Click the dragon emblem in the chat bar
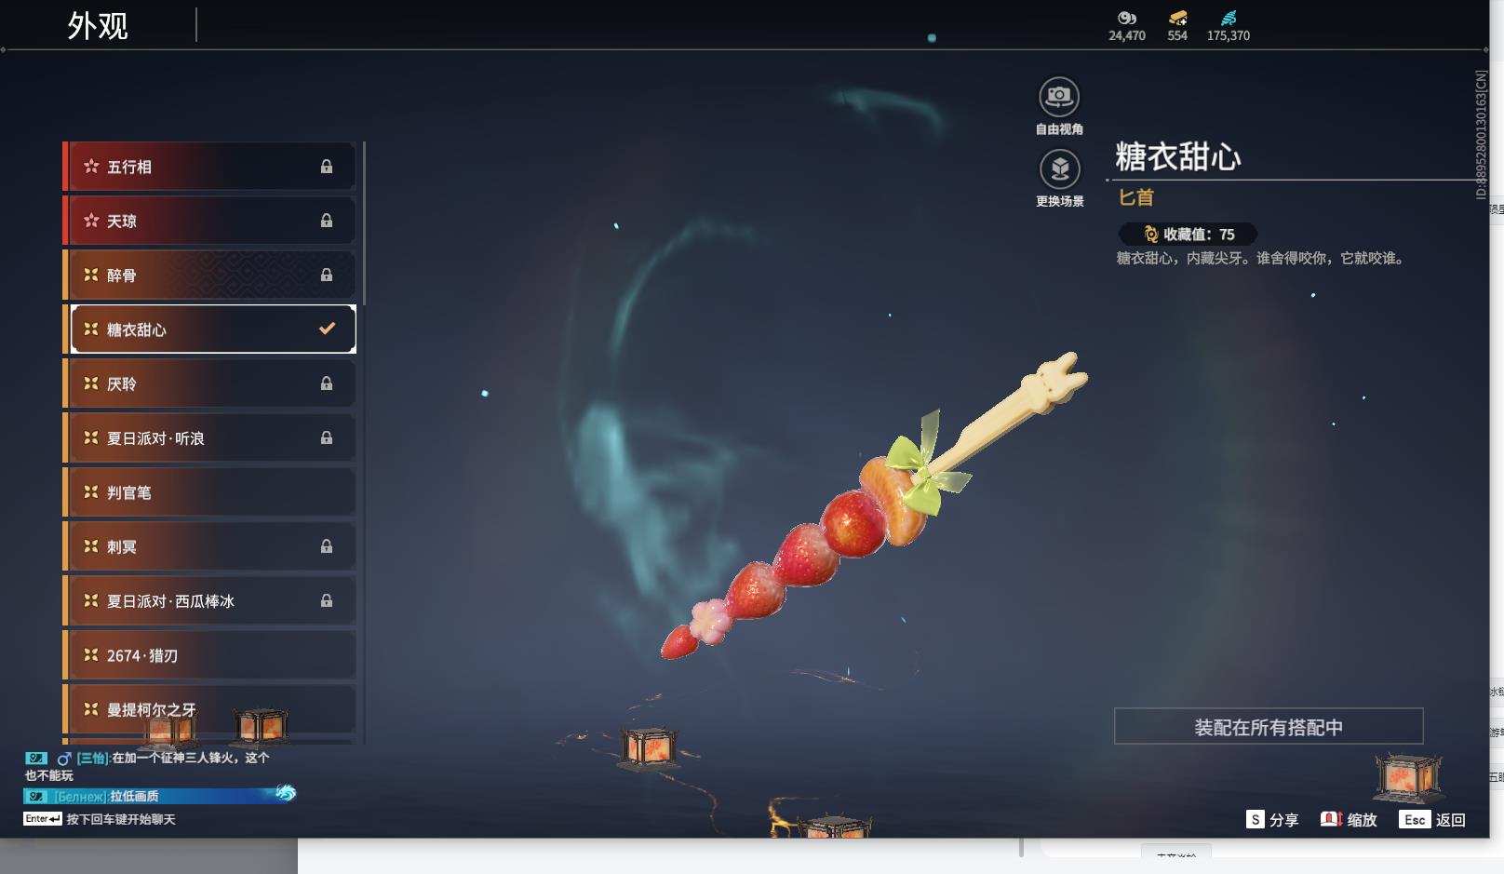 tap(286, 793)
